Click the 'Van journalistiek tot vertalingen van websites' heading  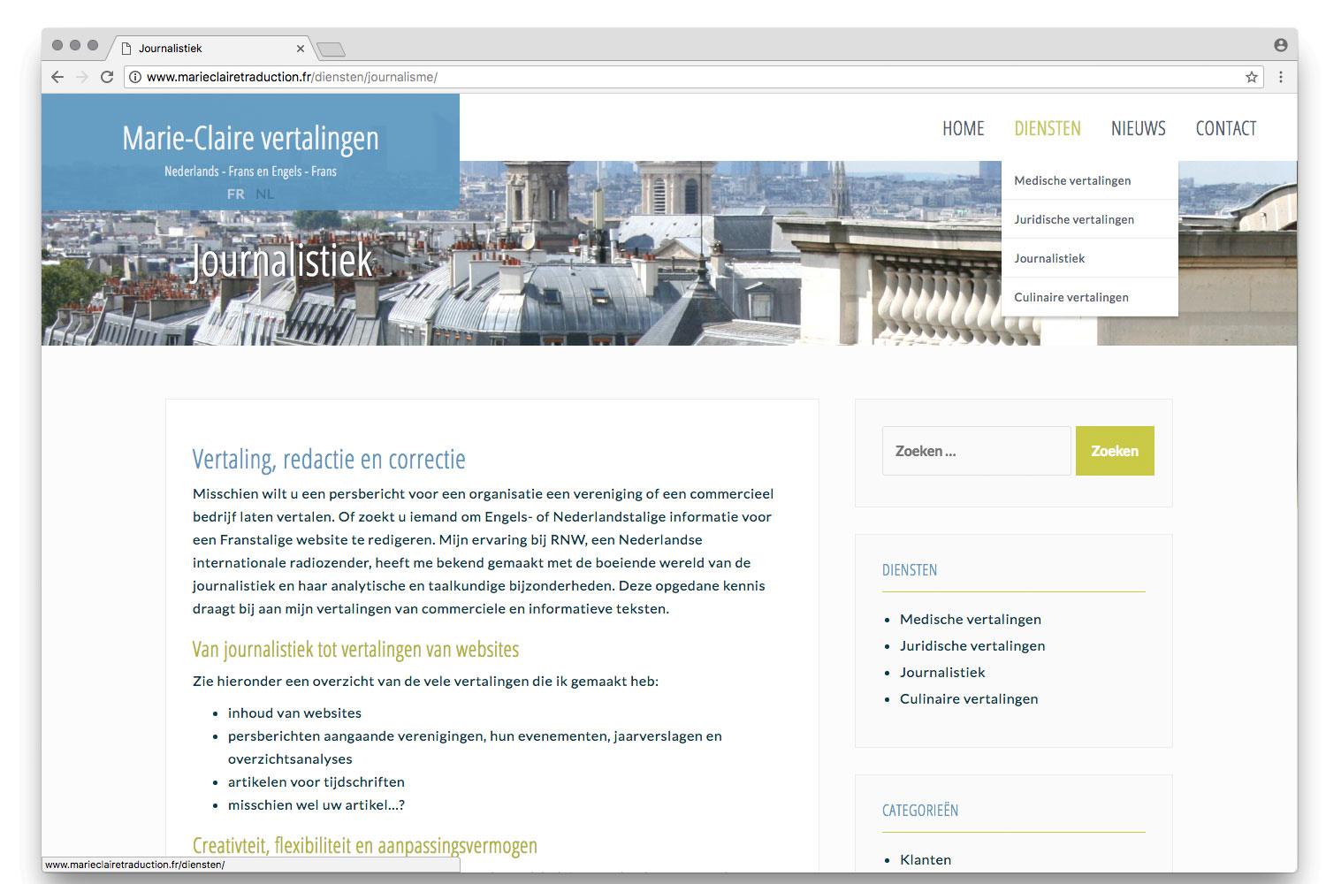click(355, 649)
